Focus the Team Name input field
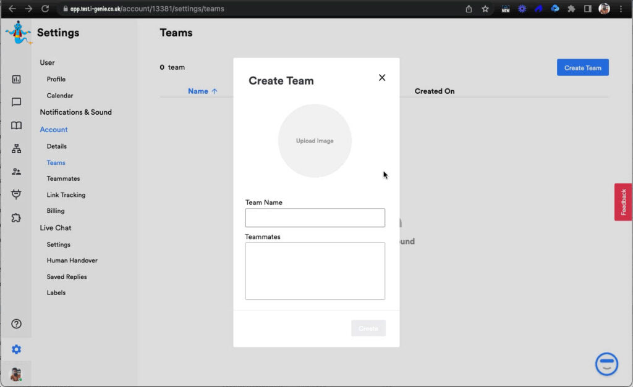The height and width of the screenshot is (387, 633). coord(315,218)
